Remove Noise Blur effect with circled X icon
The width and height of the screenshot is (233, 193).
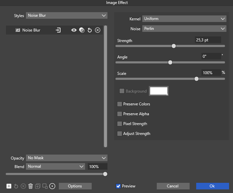[x=98, y=30]
